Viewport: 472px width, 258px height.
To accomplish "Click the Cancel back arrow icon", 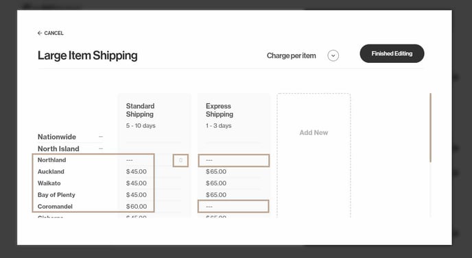I will [x=39, y=33].
